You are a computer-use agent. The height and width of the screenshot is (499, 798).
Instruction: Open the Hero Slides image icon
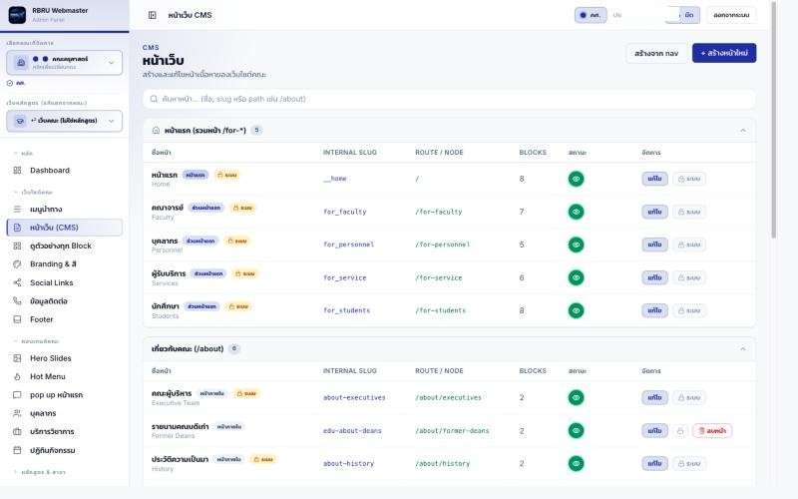tap(17, 358)
